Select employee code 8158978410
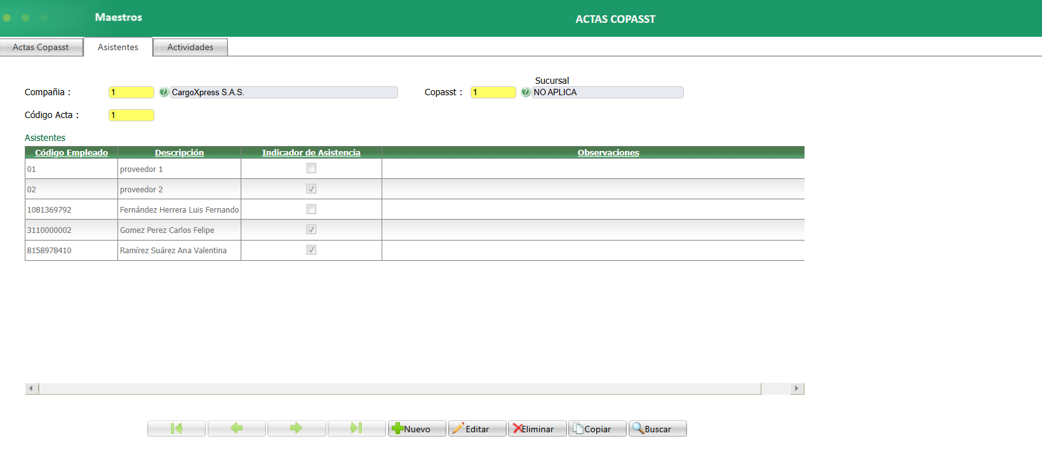Viewport: 1042px width, 450px height. coord(71,250)
